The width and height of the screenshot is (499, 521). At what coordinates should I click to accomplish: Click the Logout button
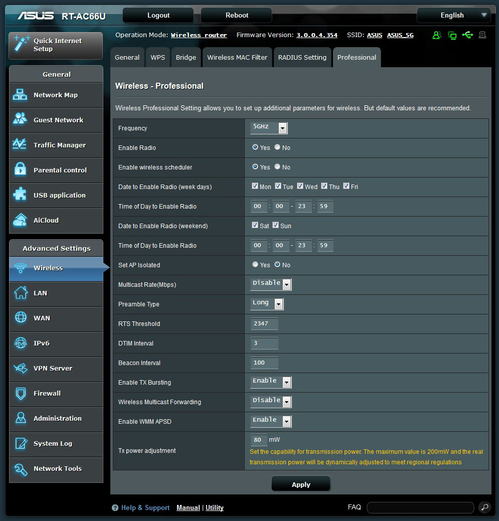click(158, 15)
